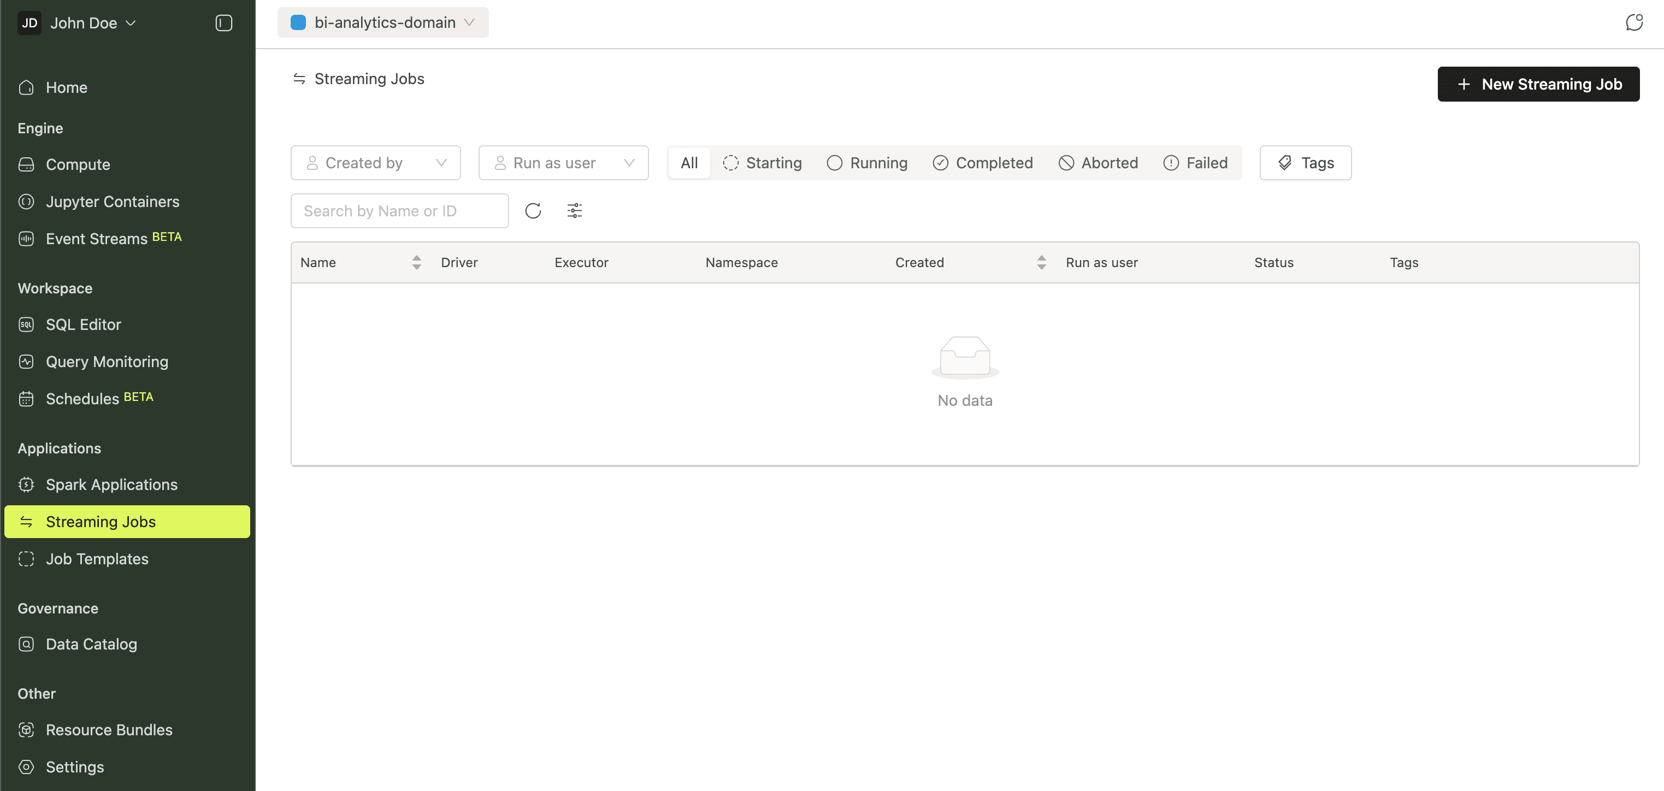Open Resource Bundles page

pyautogui.click(x=109, y=730)
